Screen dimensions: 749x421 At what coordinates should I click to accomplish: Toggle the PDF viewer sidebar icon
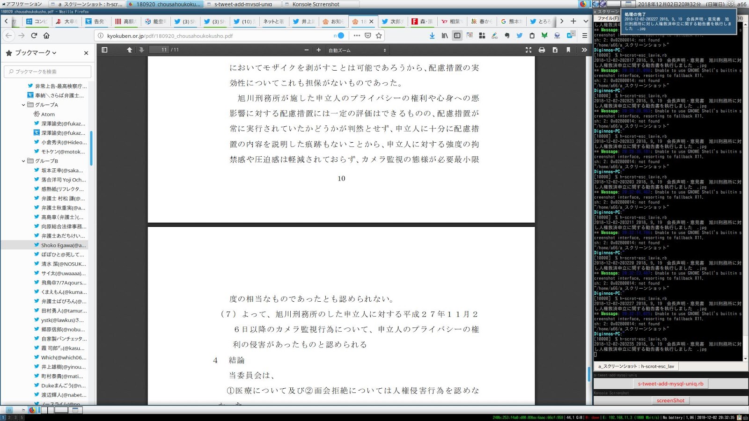click(104, 50)
